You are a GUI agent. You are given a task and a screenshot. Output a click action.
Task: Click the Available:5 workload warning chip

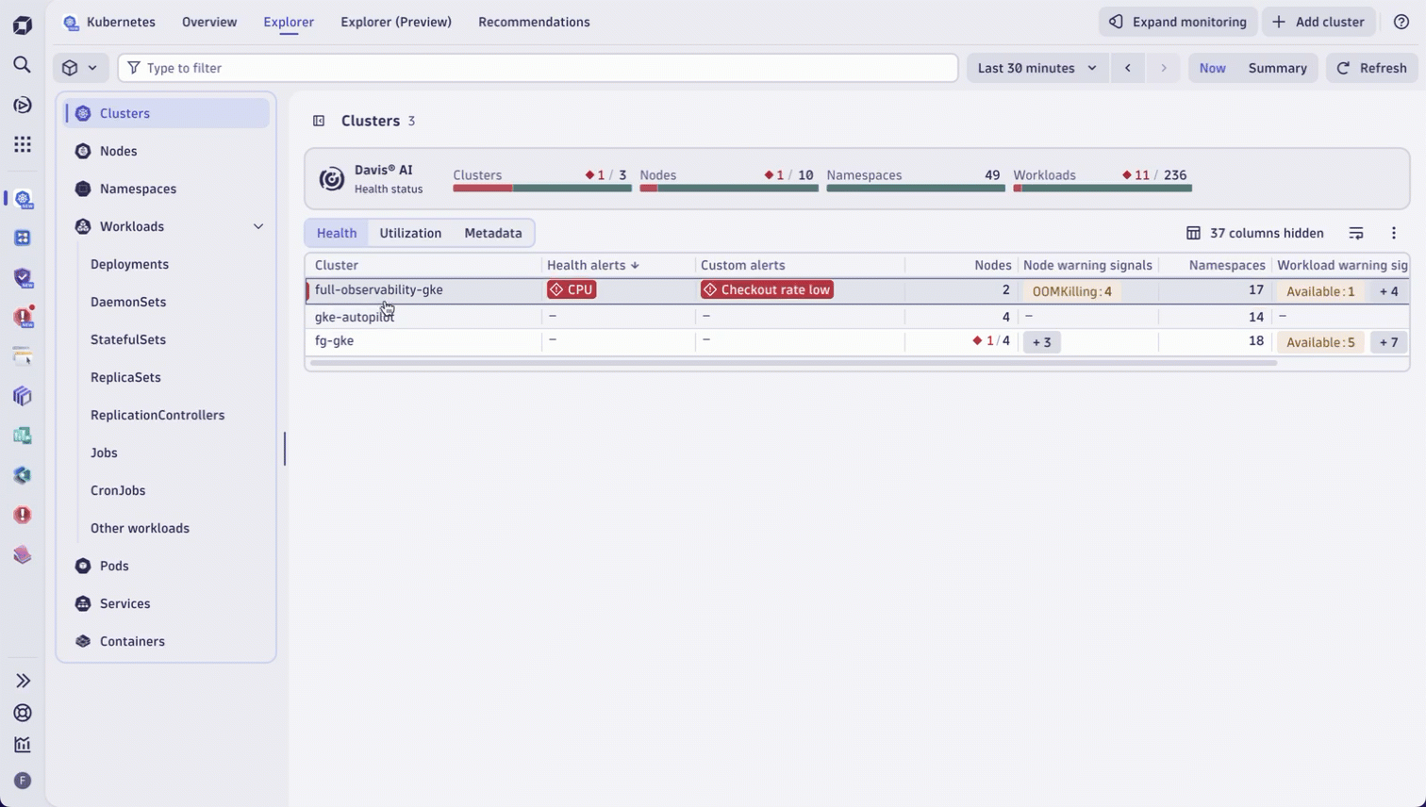(x=1320, y=342)
